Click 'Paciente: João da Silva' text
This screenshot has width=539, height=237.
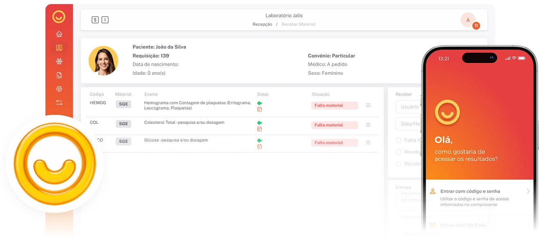coord(159,47)
